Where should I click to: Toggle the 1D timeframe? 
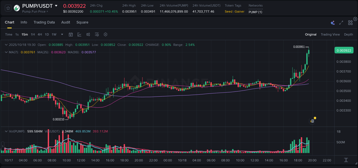pos(47,34)
